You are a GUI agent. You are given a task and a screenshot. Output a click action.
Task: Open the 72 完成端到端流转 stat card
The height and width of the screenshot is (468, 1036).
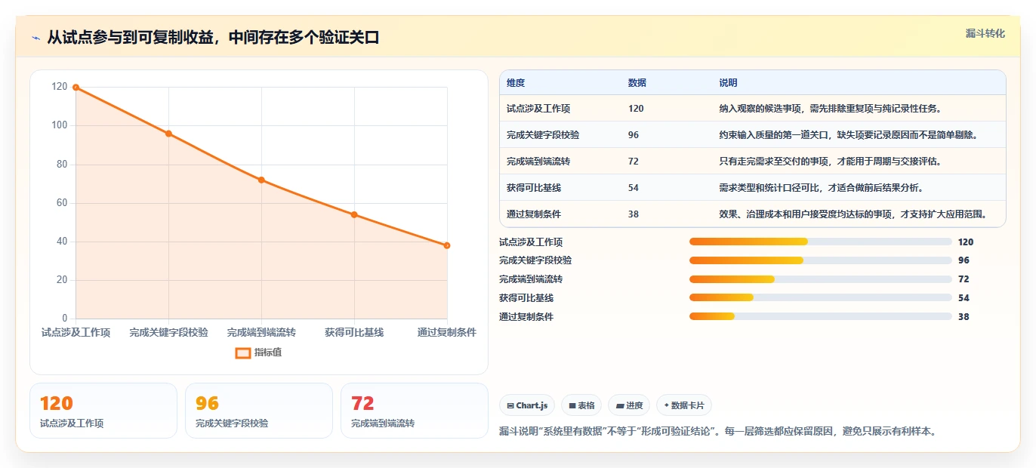[x=415, y=411]
